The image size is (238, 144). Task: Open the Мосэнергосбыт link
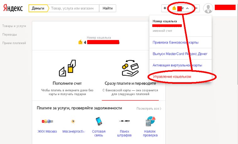(74, 131)
